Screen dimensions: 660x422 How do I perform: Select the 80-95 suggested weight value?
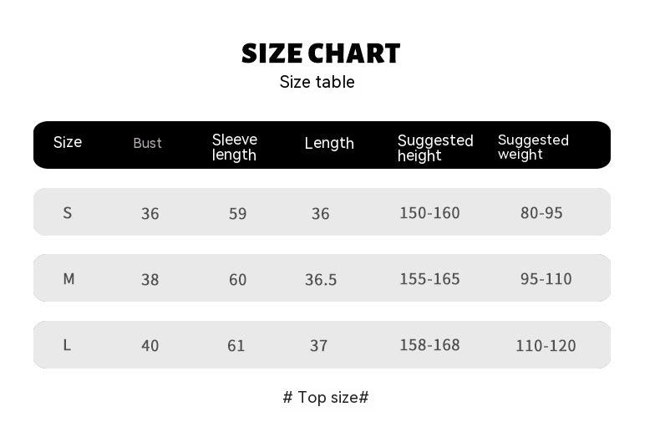click(541, 212)
